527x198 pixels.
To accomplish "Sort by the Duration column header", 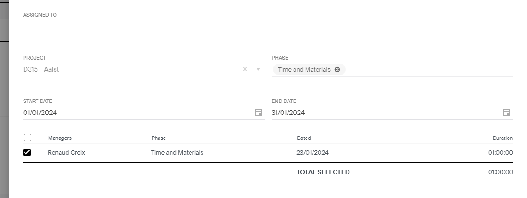I will [x=502, y=138].
